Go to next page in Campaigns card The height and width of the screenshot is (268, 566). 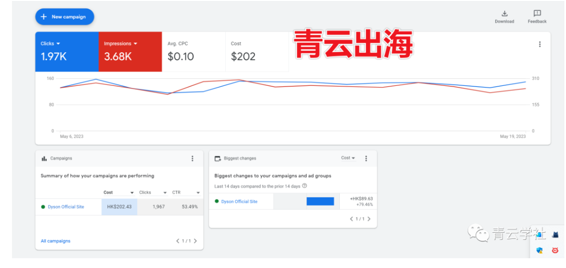tap(195, 241)
